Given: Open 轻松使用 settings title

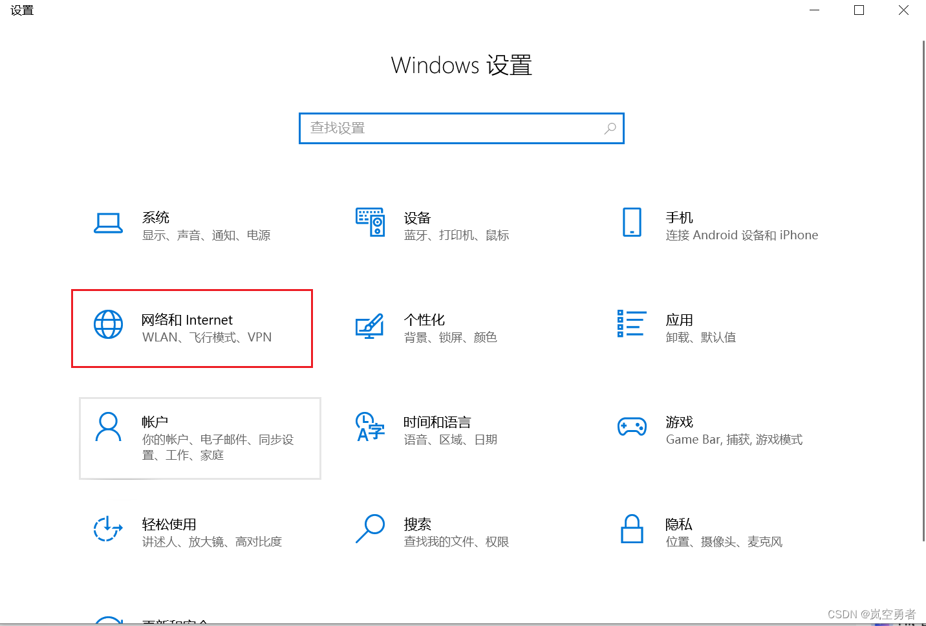Looking at the screenshot, I should (169, 524).
